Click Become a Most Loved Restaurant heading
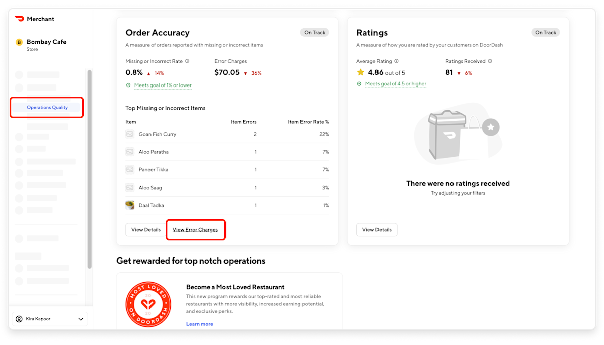 [236, 287]
